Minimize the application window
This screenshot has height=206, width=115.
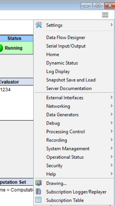86,6
